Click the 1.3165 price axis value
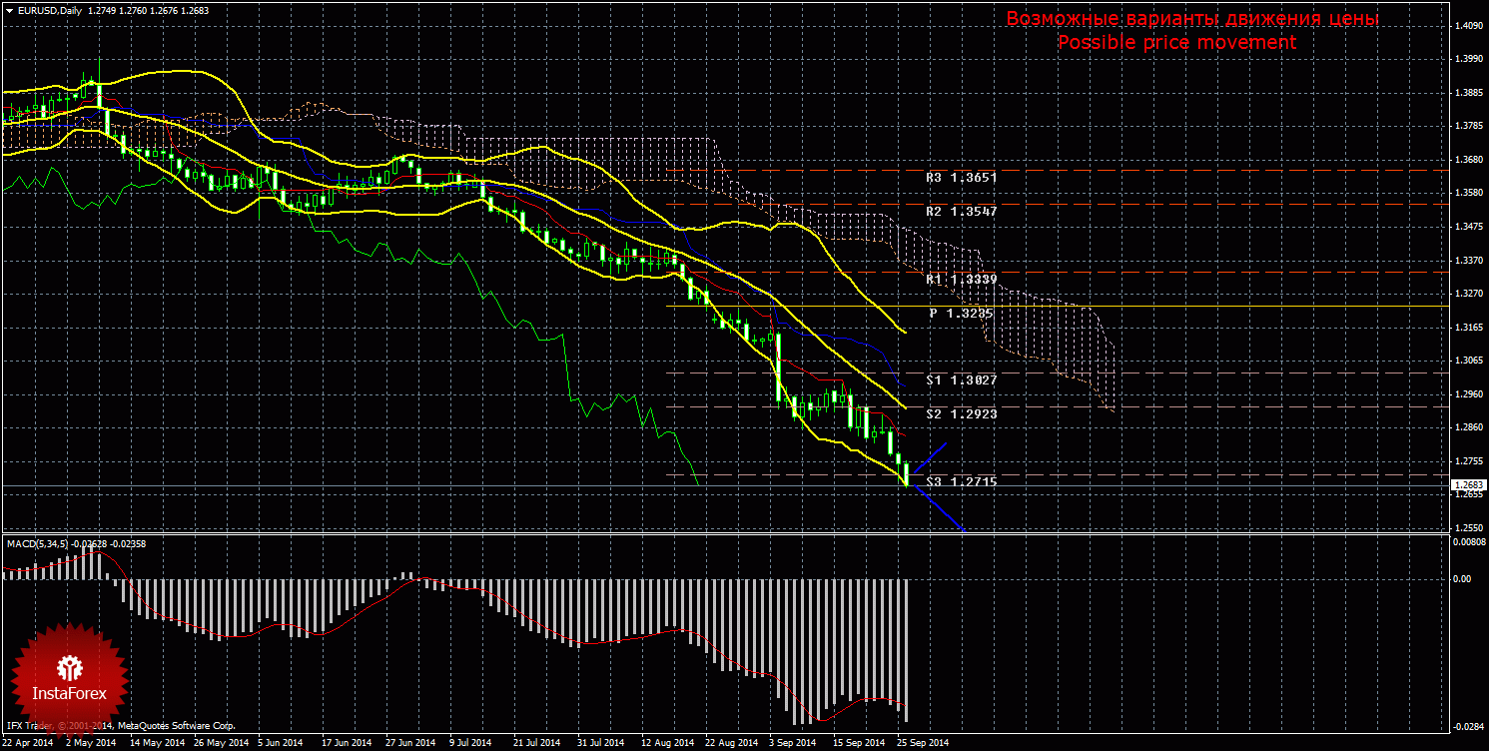 pyautogui.click(x=1467, y=328)
